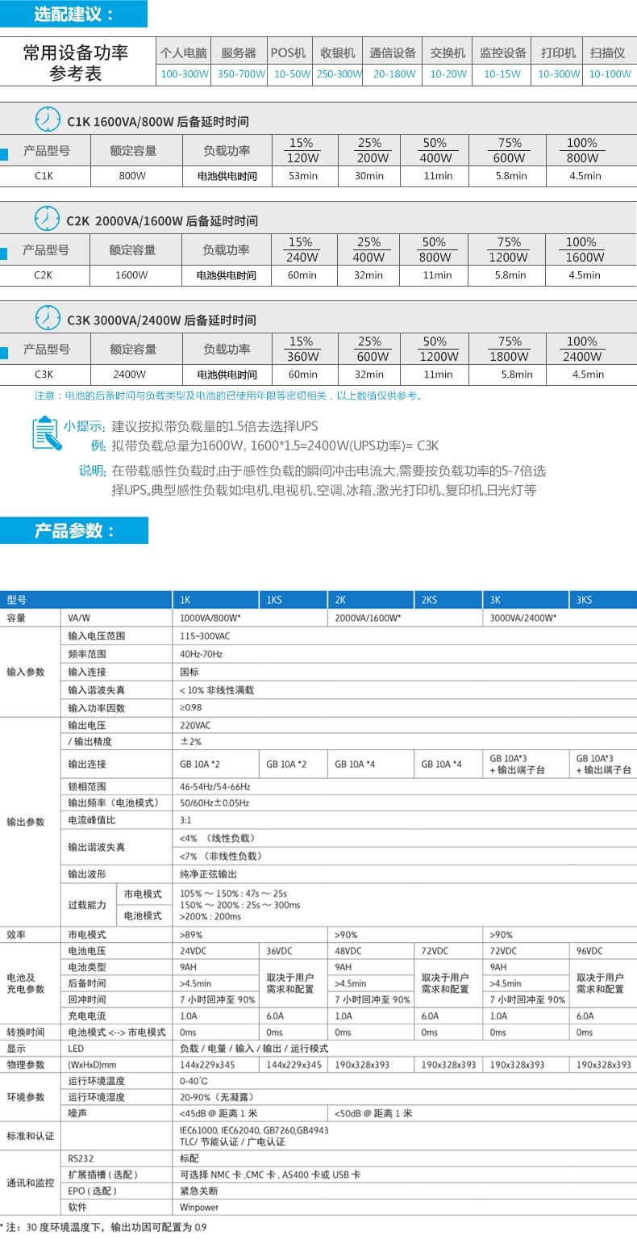Click the 1K column header in specs table
Screen dimensions: 637x1244
185,600
